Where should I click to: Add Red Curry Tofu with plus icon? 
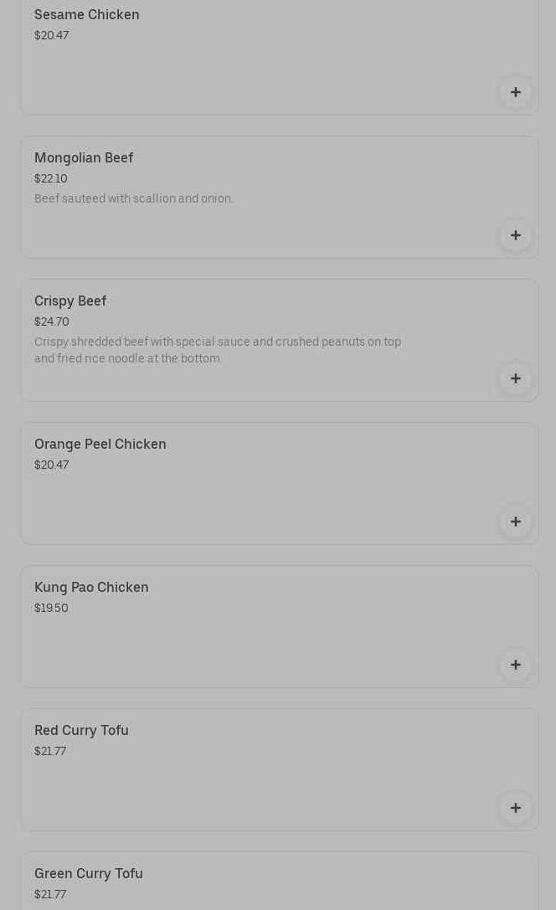point(516,808)
